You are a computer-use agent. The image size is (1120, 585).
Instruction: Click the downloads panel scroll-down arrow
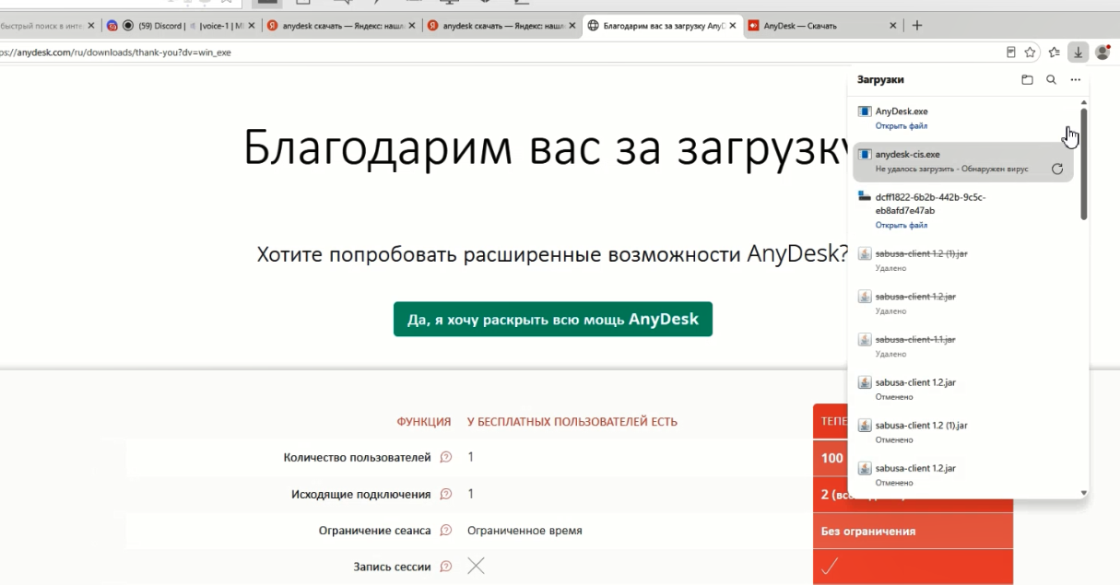(x=1084, y=493)
